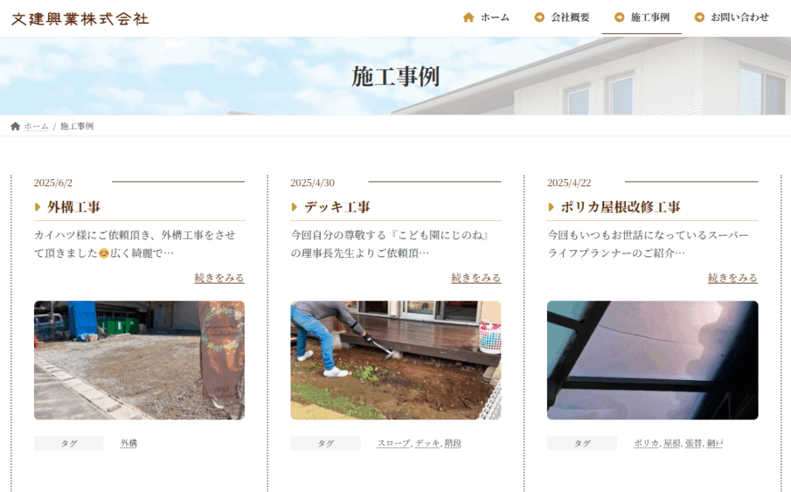Open 続きをみる for ポリカ屋根改修工事
The image size is (791, 492).
pyautogui.click(x=732, y=278)
